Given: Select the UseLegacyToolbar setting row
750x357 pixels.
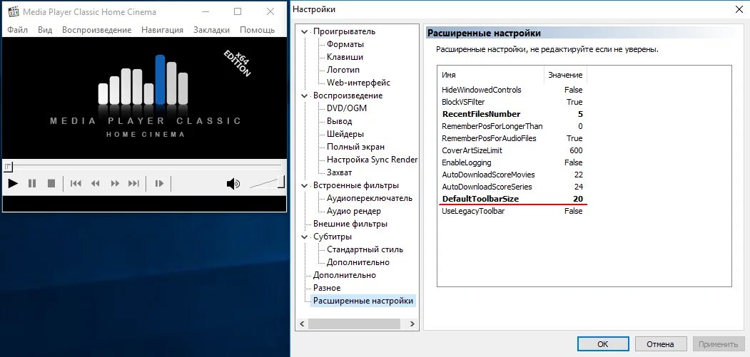Looking at the screenshot, I should (512, 211).
